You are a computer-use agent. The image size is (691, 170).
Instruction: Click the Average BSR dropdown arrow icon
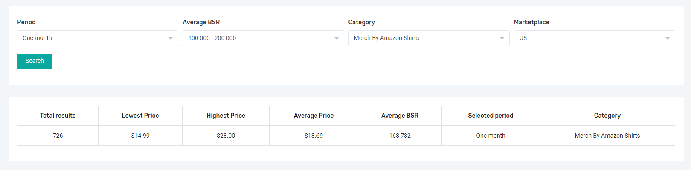click(336, 38)
